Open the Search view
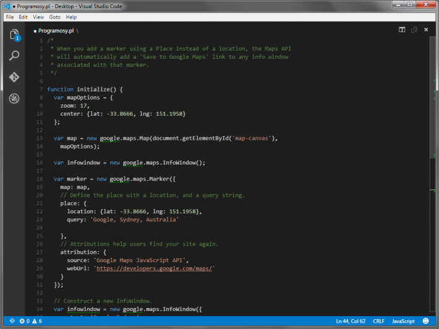Screen dimensions: 439x329 point(14,56)
